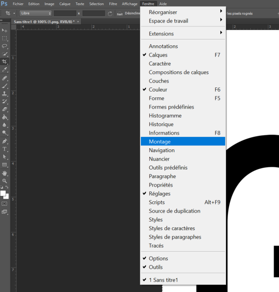Choose Scripts from the menu
The height and width of the screenshot is (292, 279).
tap(183, 202)
